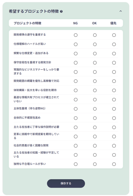Screen dimensions: 133x196
Task: Select 優先 for 開発標準の遵守を重視する
Action: [114, 35]
